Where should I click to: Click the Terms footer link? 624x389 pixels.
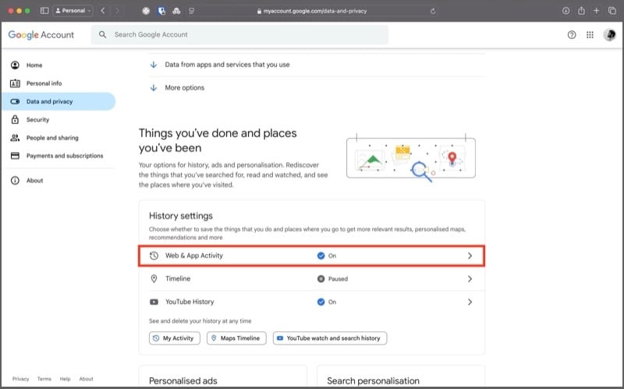tap(44, 379)
